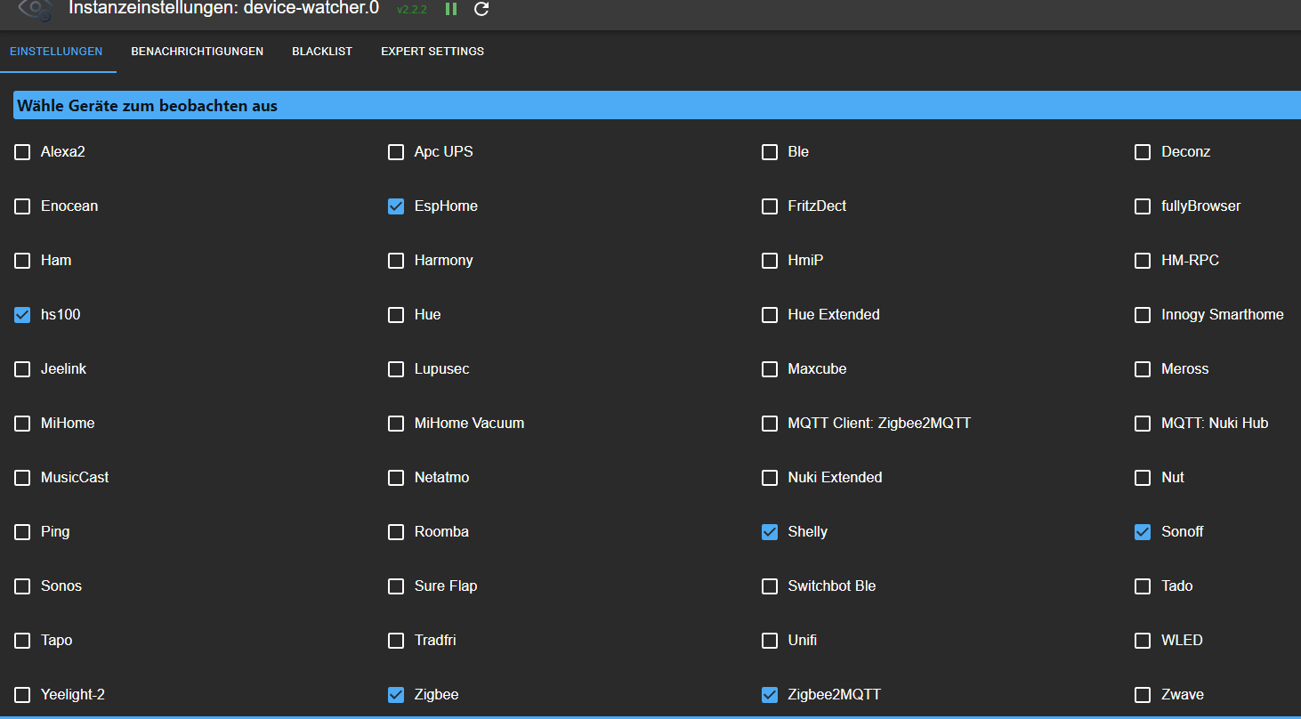This screenshot has width=1301, height=719.
Task: Enable Deconz device watching
Action: 1143,152
